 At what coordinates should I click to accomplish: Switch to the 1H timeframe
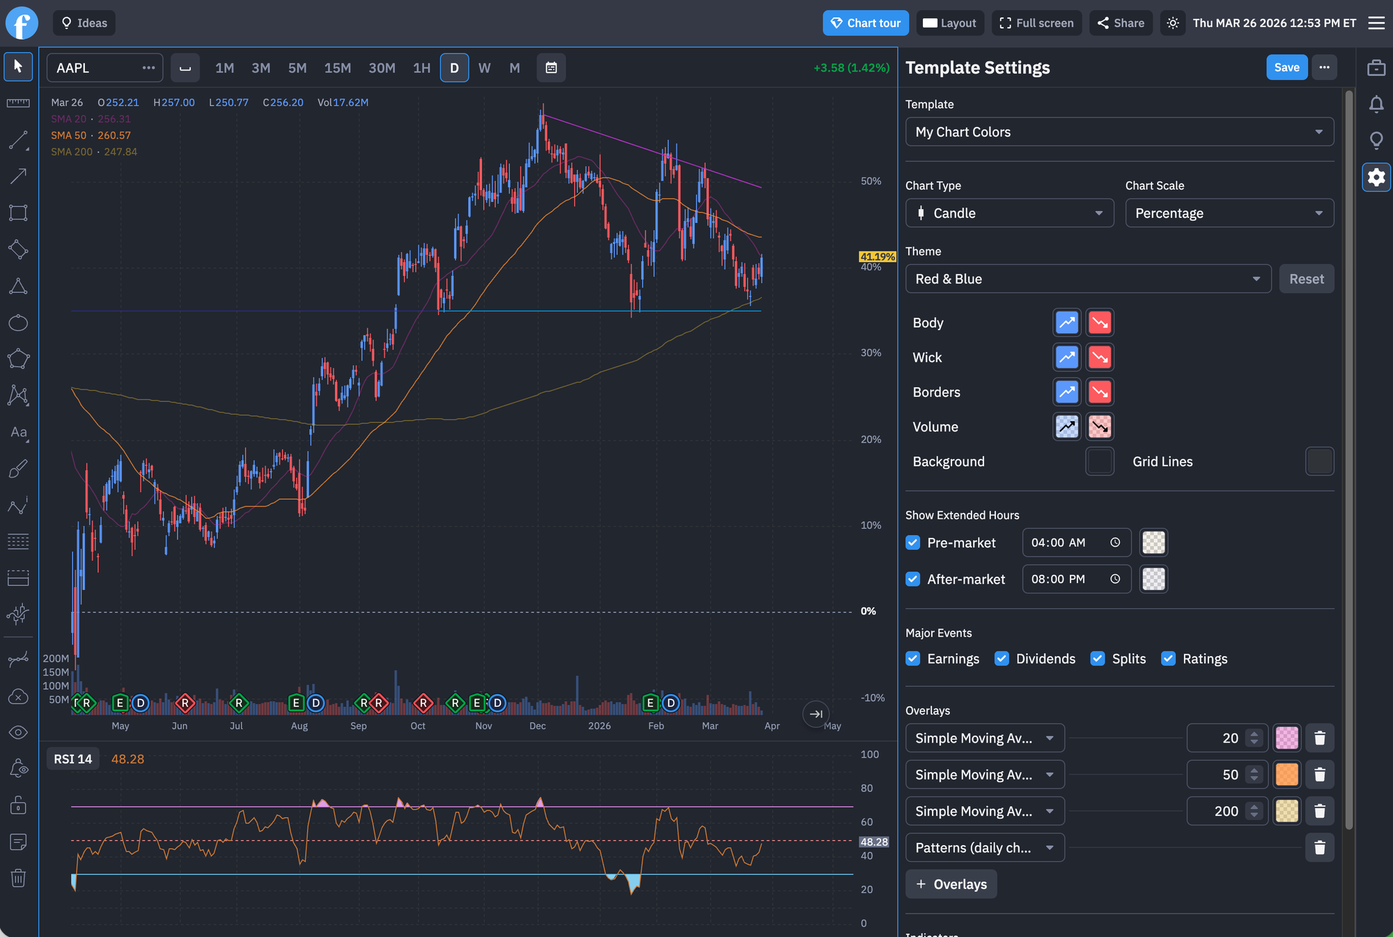(421, 68)
